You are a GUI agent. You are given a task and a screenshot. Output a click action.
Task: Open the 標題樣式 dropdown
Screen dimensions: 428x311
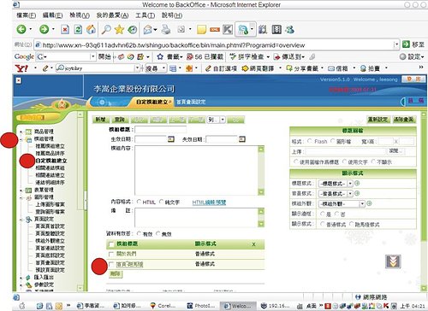pyautogui.click(x=336, y=184)
